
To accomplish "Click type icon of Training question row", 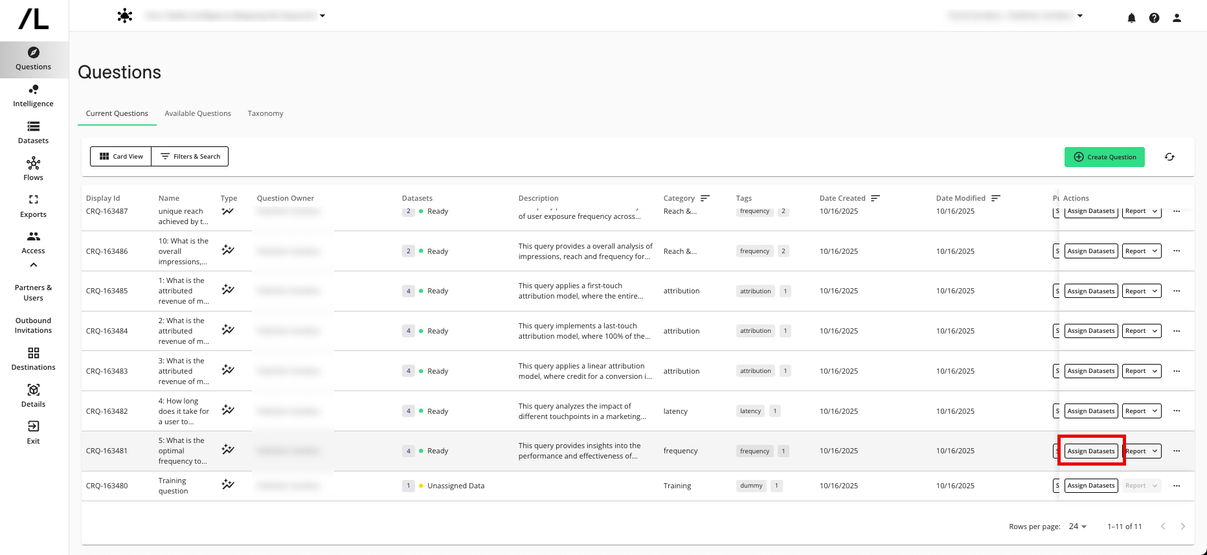I will 228,484.
